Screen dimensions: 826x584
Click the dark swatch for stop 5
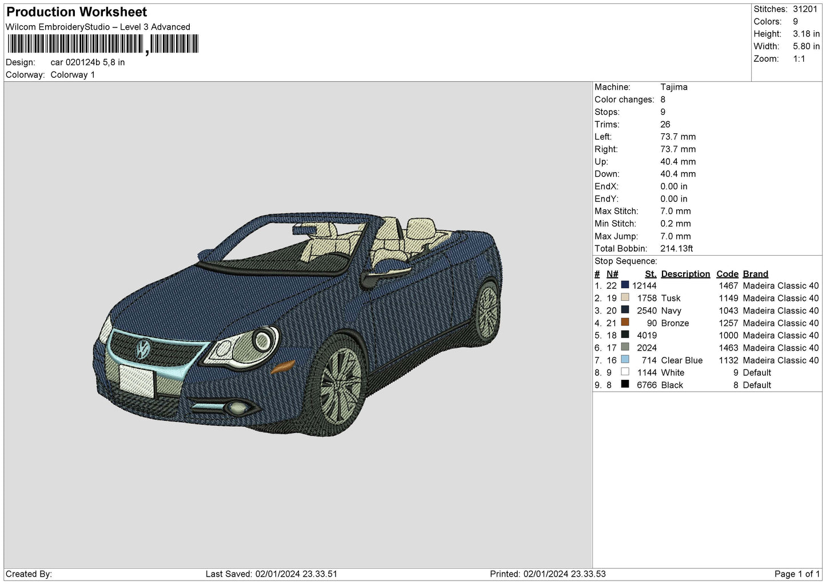click(625, 335)
